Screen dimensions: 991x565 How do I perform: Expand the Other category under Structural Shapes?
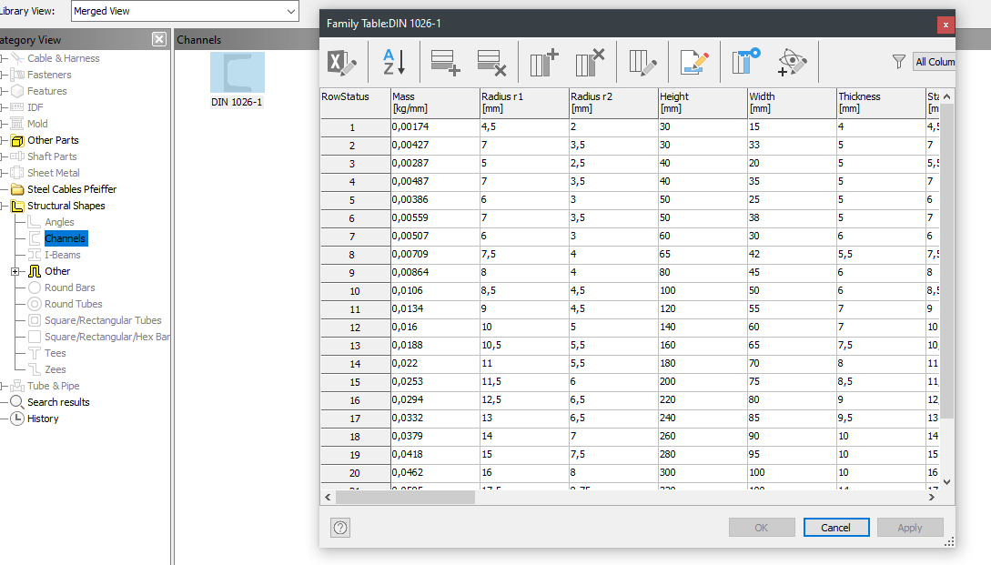point(15,270)
